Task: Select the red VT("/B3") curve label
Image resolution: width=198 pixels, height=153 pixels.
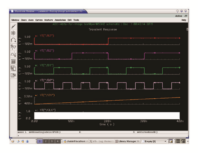Action: (x=47, y=36)
